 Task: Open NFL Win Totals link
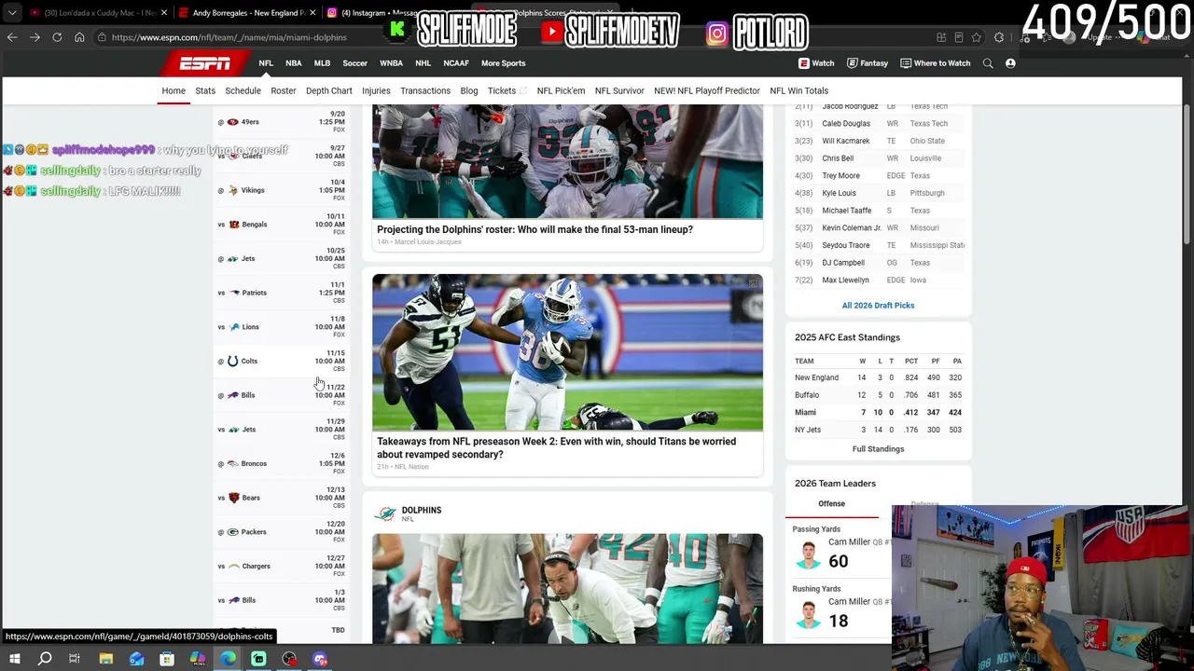coord(799,90)
